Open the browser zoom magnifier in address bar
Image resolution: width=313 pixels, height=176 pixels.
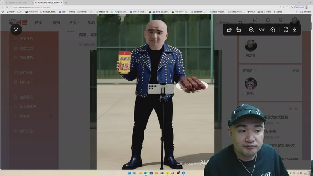[x=281, y=7]
